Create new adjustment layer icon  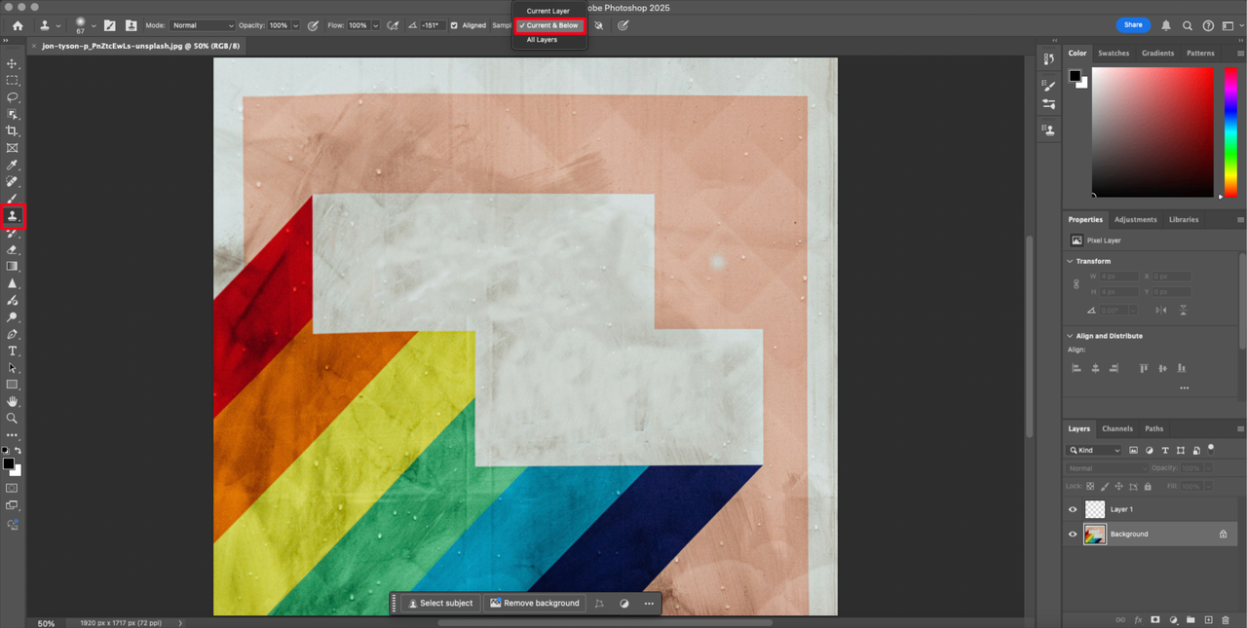pos(1173,619)
